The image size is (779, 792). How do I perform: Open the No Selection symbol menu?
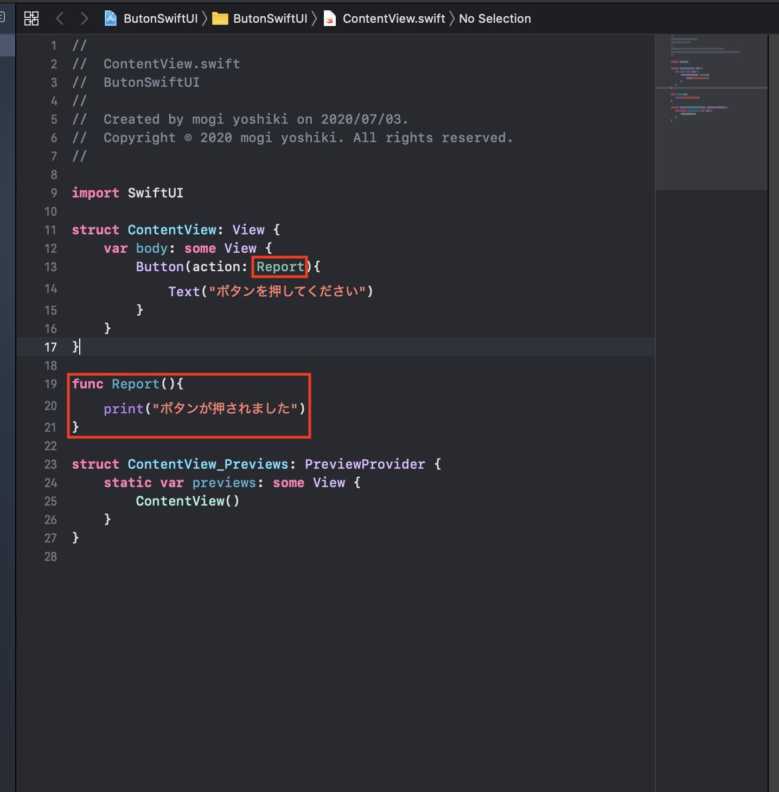pos(495,18)
